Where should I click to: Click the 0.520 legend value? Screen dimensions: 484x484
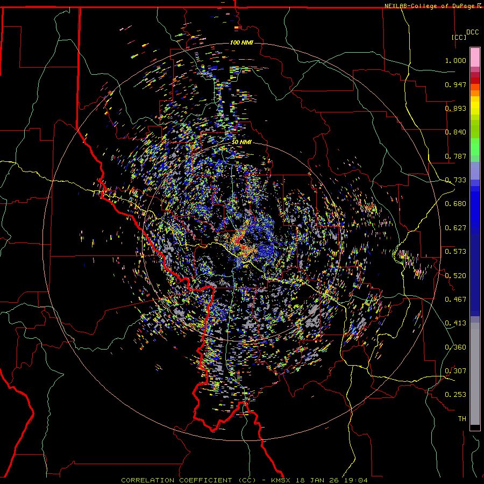(455, 276)
